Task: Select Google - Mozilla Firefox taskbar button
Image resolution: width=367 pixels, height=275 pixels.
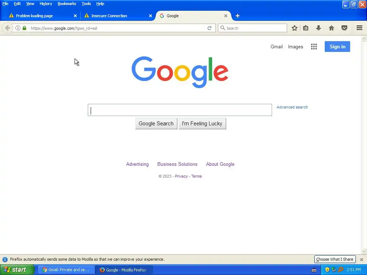Action: pos(124,270)
